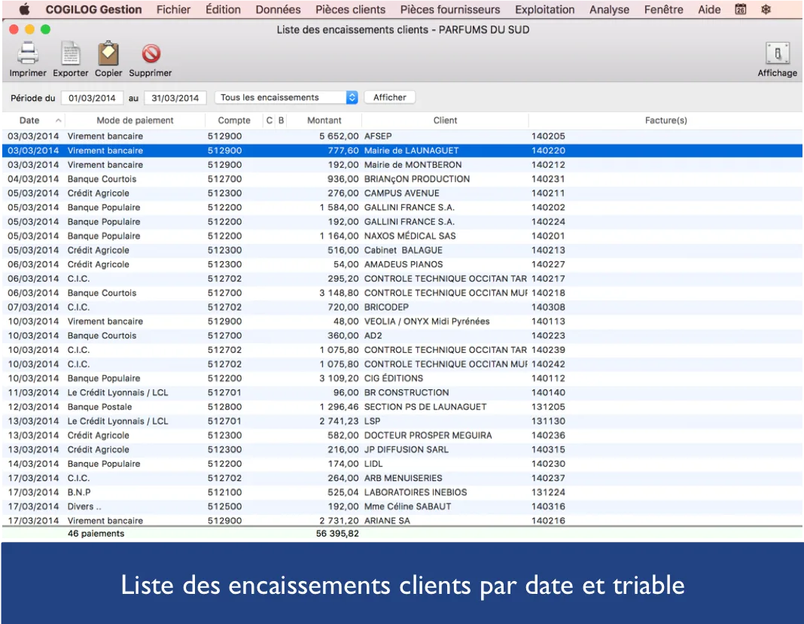Open the Données menu
The width and height of the screenshot is (804, 624).
pyautogui.click(x=278, y=9)
